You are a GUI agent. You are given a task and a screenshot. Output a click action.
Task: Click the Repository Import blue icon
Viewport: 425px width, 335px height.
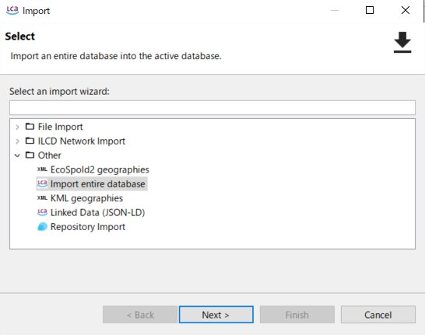[x=42, y=226]
